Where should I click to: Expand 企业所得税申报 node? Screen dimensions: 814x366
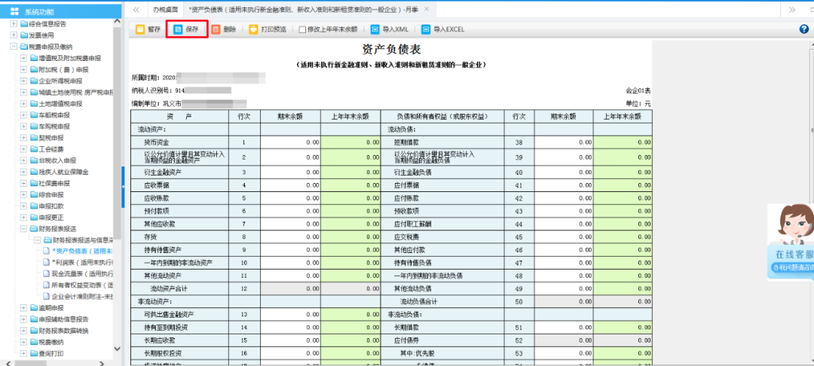click(x=23, y=81)
